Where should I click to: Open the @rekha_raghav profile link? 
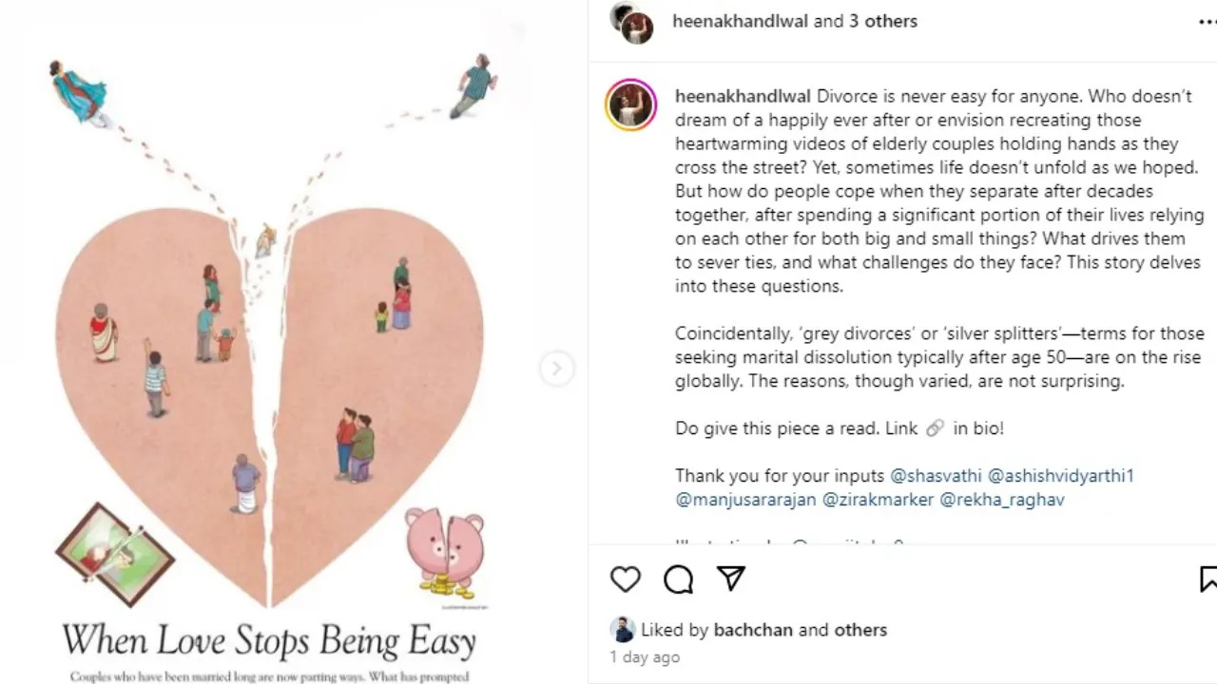click(1000, 499)
